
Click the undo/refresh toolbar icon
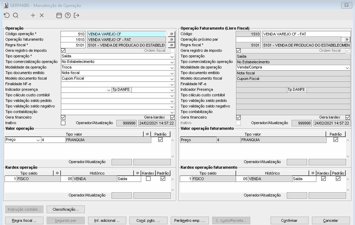7,15
